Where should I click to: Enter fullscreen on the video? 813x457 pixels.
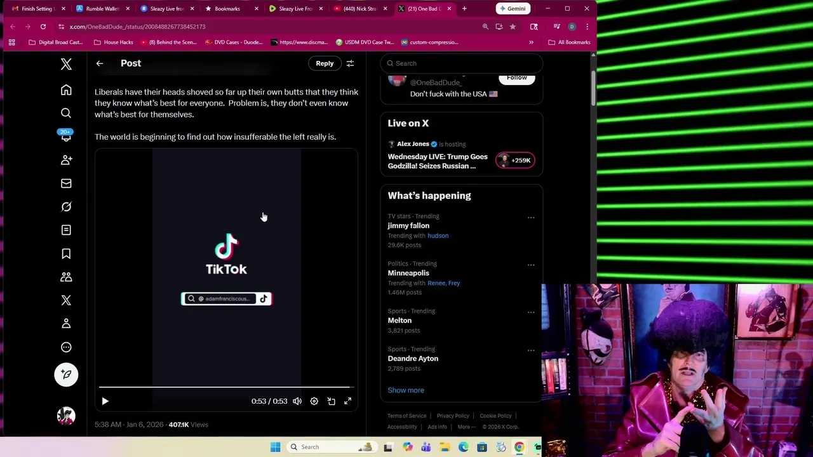tap(347, 401)
